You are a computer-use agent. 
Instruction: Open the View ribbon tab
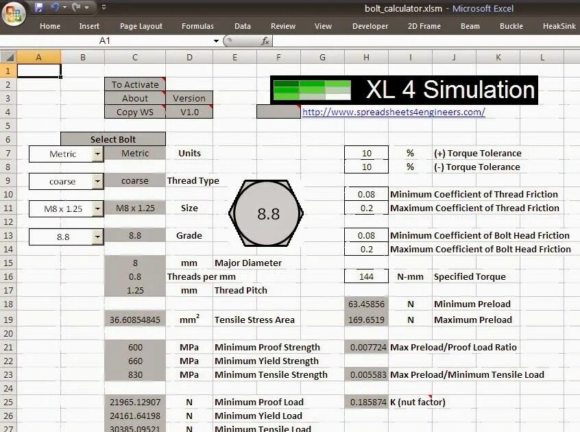[323, 26]
